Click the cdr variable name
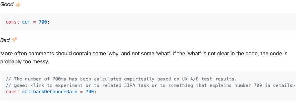This screenshot has height=103, width=296. [x=26, y=22]
